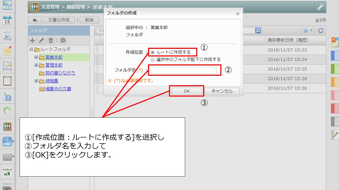Close the フォルダの作成 dialog with X

pyautogui.click(x=238, y=13)
